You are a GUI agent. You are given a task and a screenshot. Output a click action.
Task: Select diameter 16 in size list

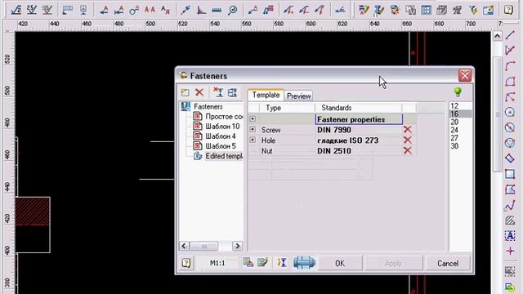point(460,114)
